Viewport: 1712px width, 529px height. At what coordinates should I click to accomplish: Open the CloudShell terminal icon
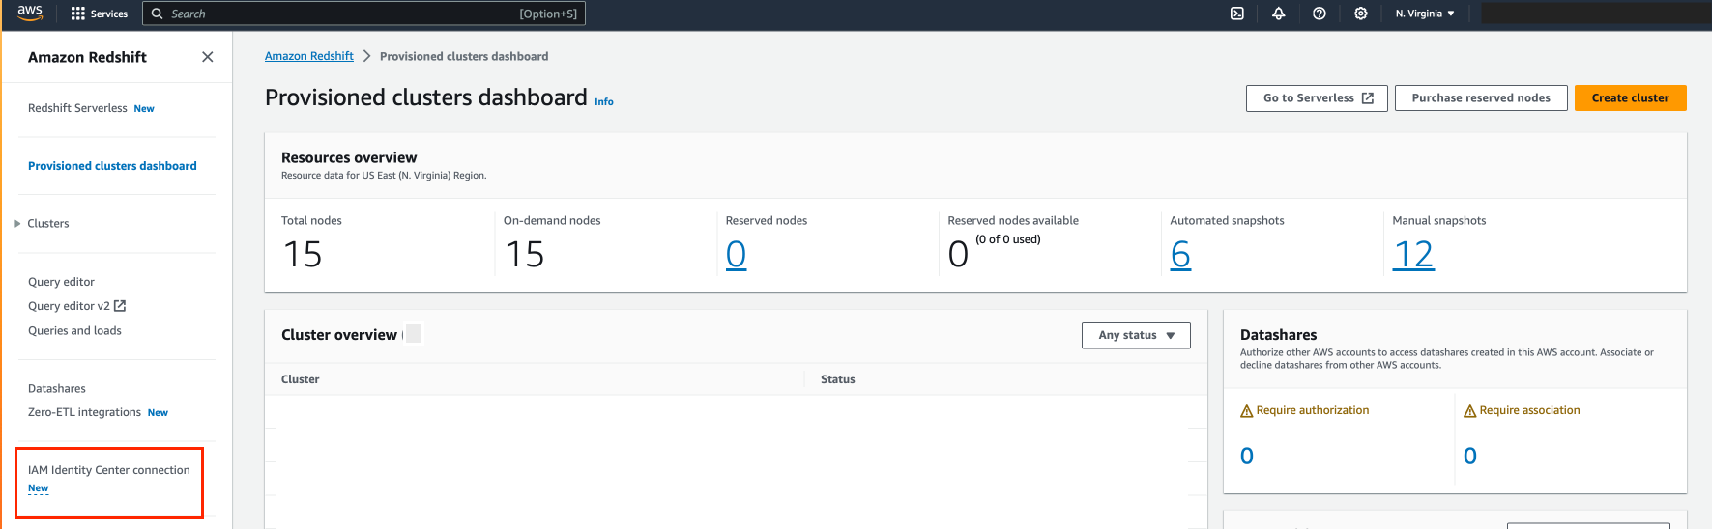(x=1236, y=14)
